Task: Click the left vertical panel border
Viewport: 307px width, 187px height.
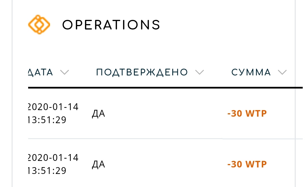Action: click(12, 93)
